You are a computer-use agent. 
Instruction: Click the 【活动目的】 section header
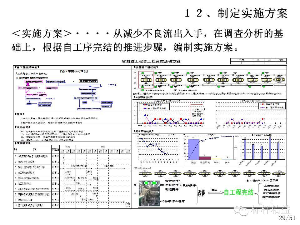point(22,127)
